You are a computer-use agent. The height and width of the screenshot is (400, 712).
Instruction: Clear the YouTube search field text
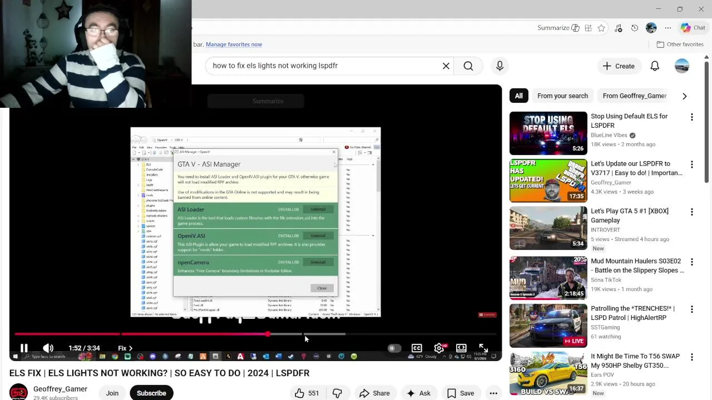446,66
